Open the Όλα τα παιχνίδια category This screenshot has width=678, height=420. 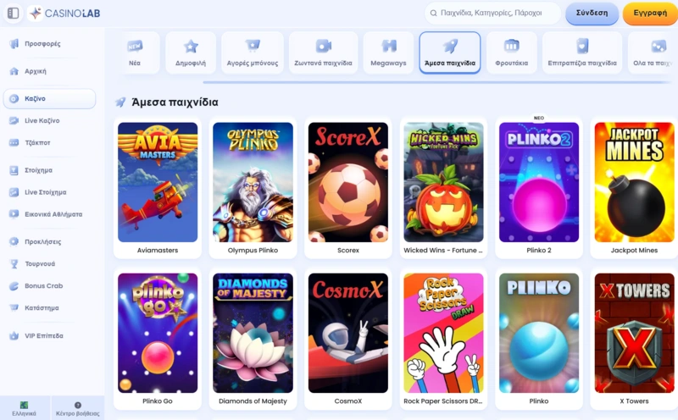653,52
